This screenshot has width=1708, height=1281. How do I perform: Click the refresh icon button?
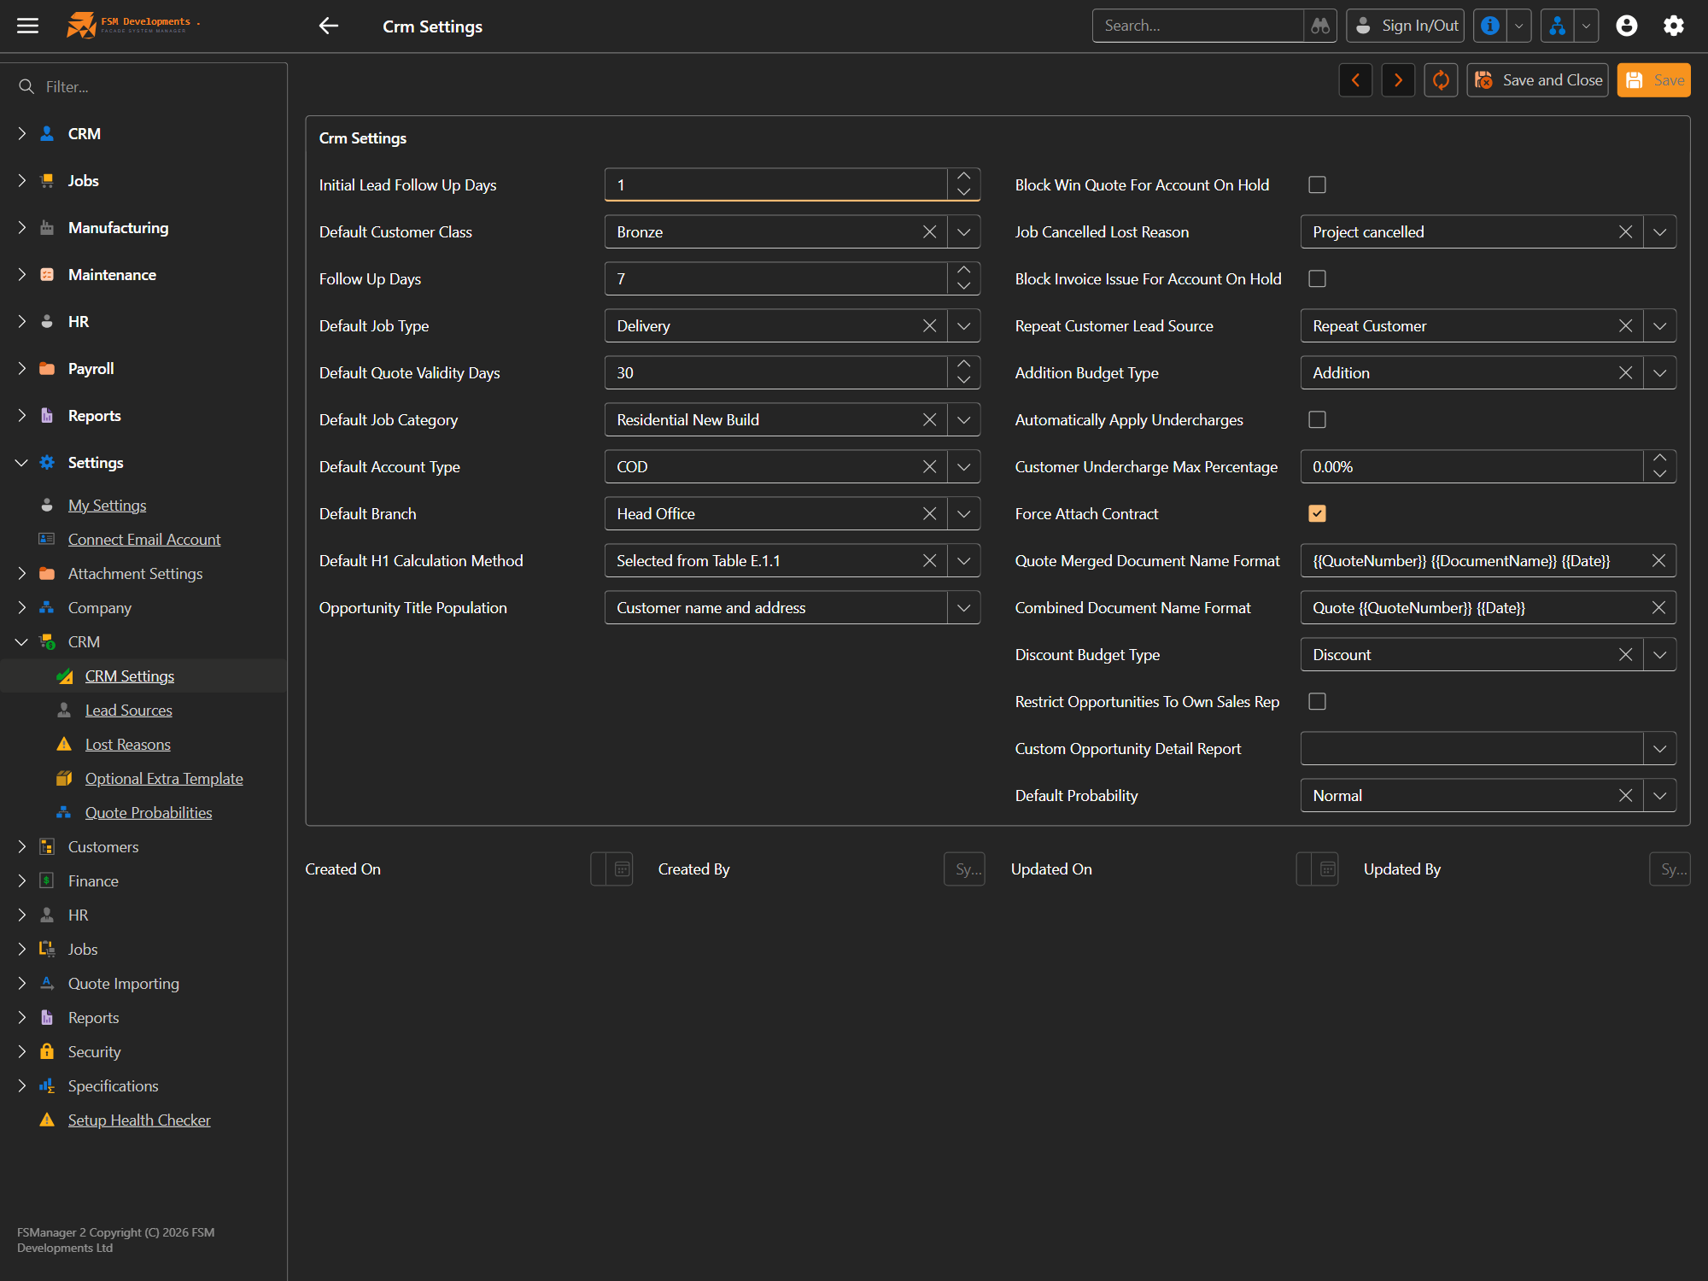(1441, 80)
